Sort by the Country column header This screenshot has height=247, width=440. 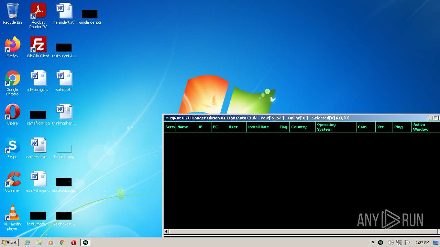(302, 127)
